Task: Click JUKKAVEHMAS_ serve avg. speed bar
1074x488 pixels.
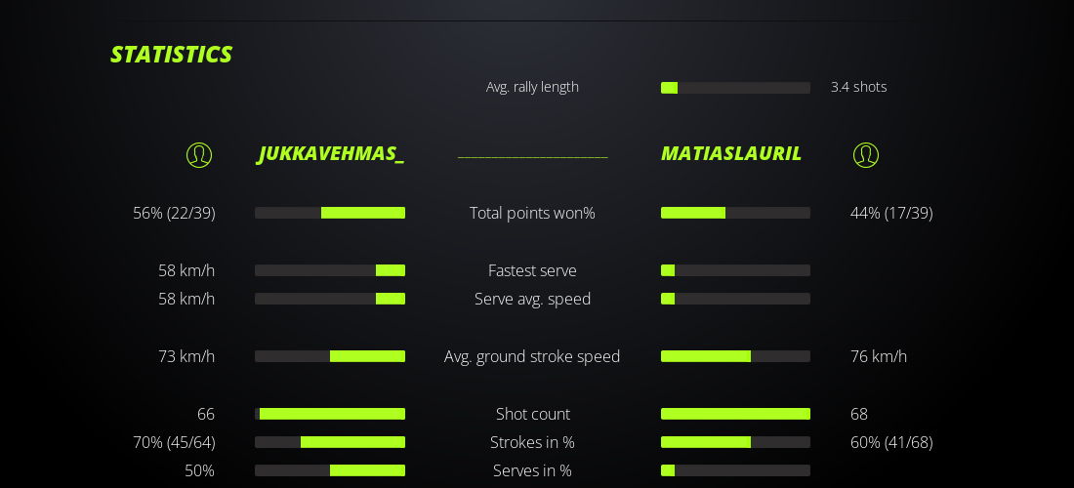Action: [330, 299]
